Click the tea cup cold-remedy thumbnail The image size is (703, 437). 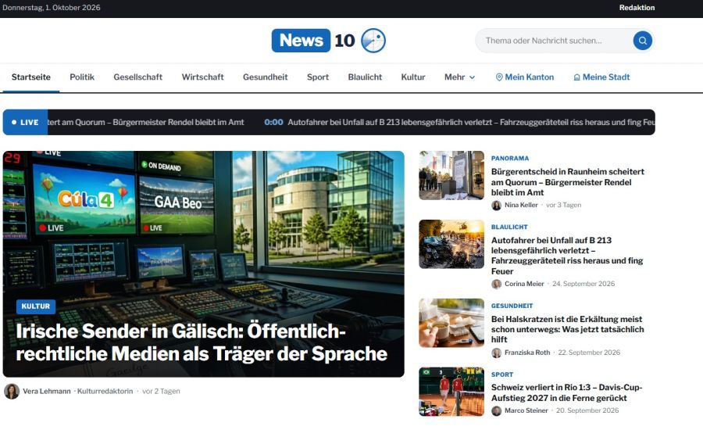451,323
